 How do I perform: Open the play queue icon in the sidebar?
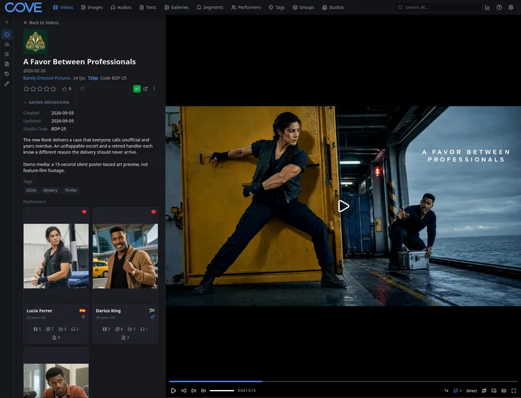[x=7, y=45]
